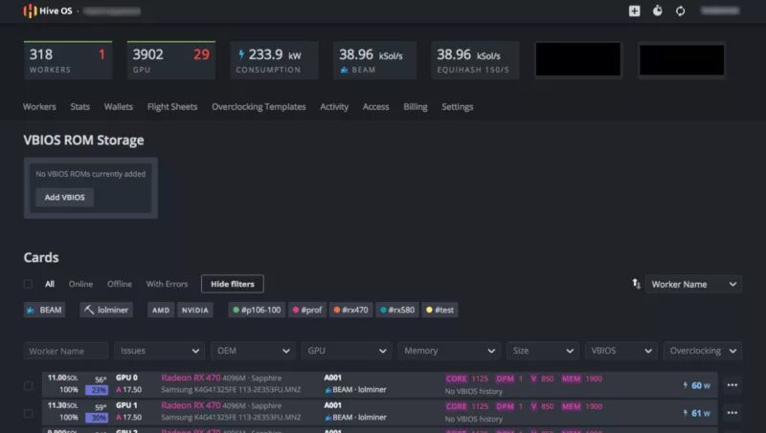Click the refresh icon in the header
Viewport: 766px width, 433px height.
(x=680, y=11)
